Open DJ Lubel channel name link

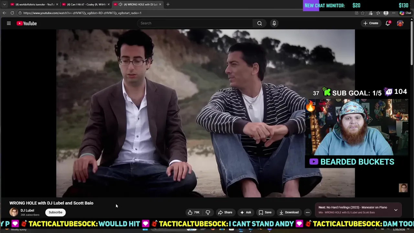click(27, 210)
